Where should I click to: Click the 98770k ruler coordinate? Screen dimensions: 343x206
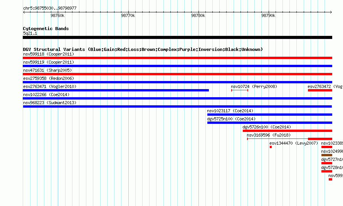click(x=128, y=16)
